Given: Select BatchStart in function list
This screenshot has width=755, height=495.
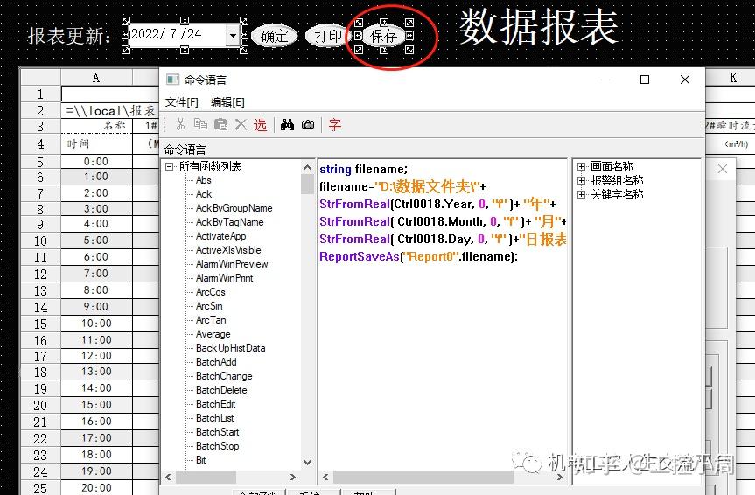Looking at the screenshot, I should [218, 431].
